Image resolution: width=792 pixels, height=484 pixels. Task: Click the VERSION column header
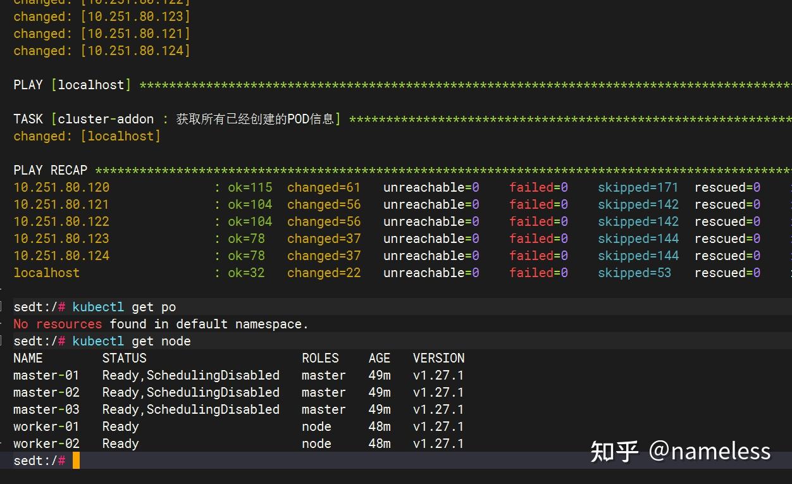[438, 358]
